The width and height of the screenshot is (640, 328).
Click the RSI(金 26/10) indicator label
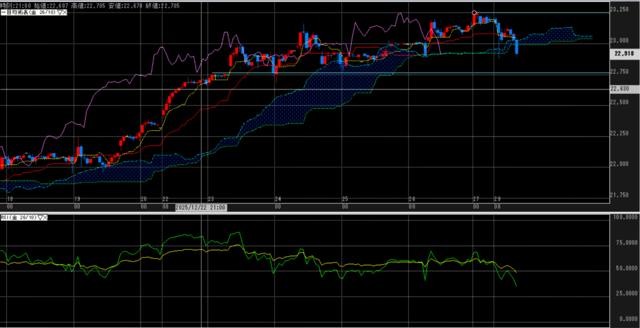pyautogui.click(x=19, y=217)
